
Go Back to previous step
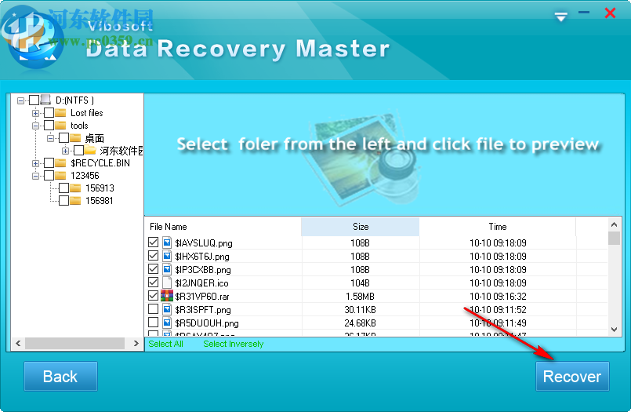[x=60, y=376]
